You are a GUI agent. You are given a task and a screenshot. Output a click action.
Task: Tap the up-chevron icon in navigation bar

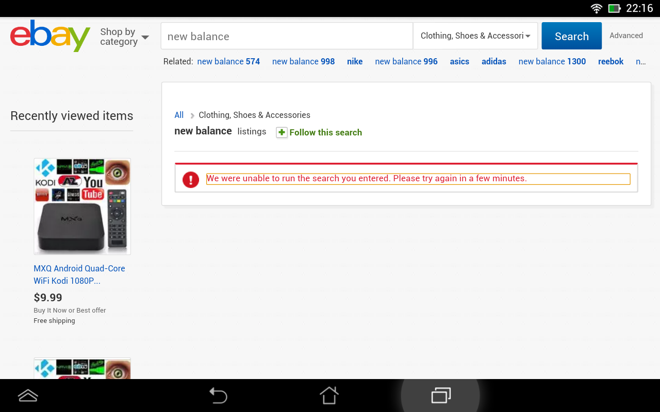click(28, 396)
